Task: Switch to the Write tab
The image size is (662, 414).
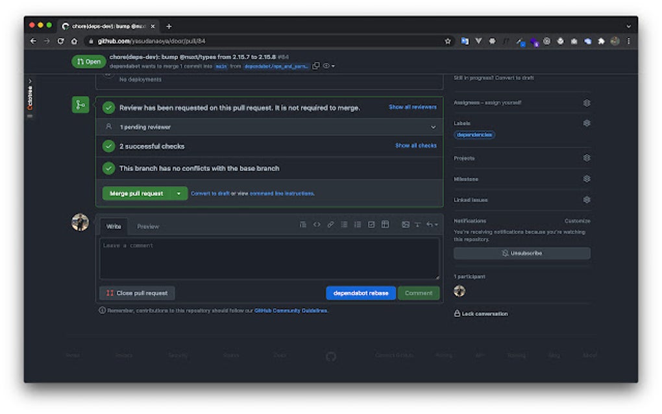Action: click(x=114, y=226)
